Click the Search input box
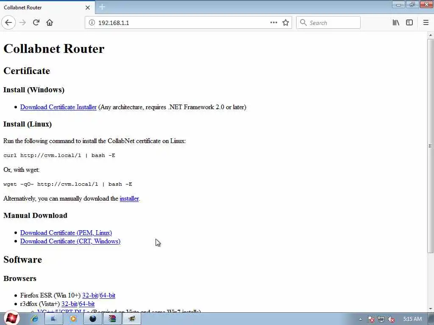Screen dimensions: 434x325 tap(328, 23)
